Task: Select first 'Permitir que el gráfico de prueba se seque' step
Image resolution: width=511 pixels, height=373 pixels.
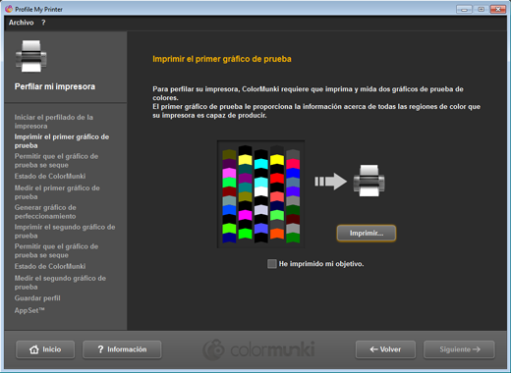Action: (x=56, y=161)
